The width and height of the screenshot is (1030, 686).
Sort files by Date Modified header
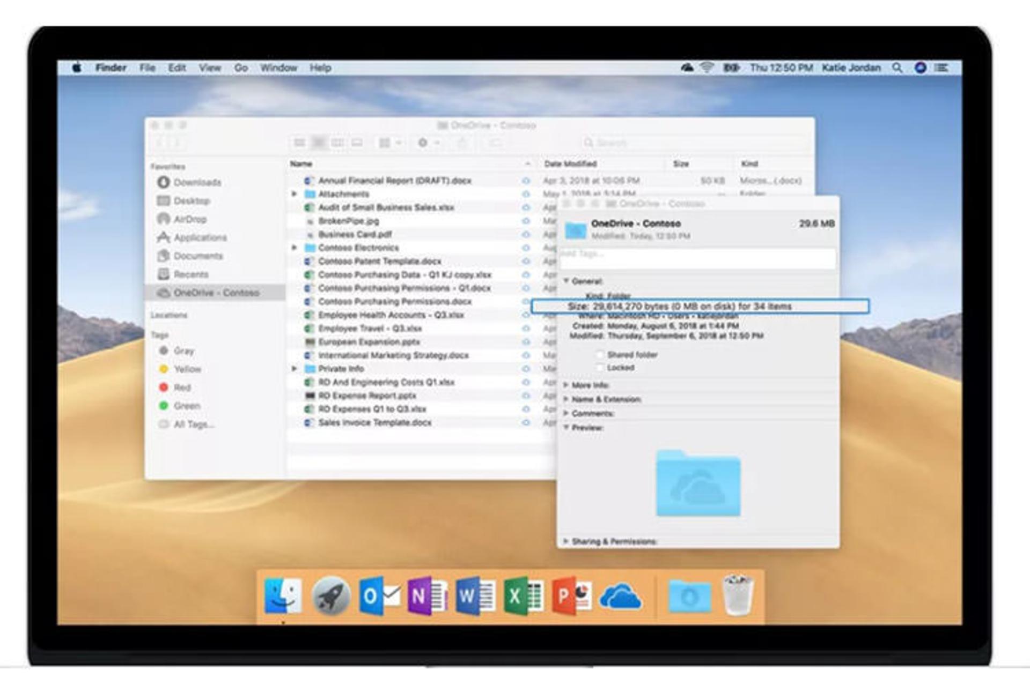coord(602,163)
